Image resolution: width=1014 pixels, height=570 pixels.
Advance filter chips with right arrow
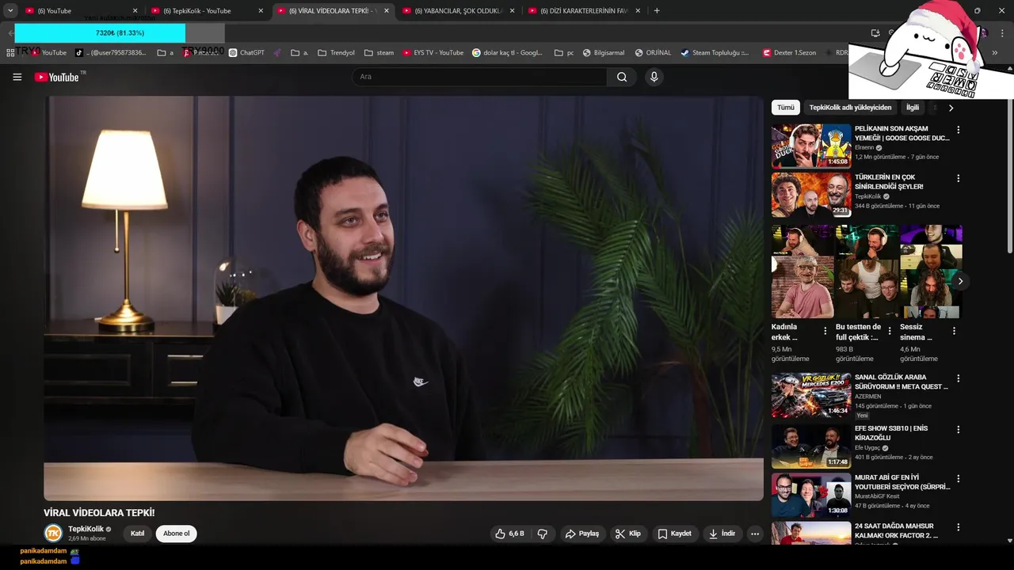951,108
